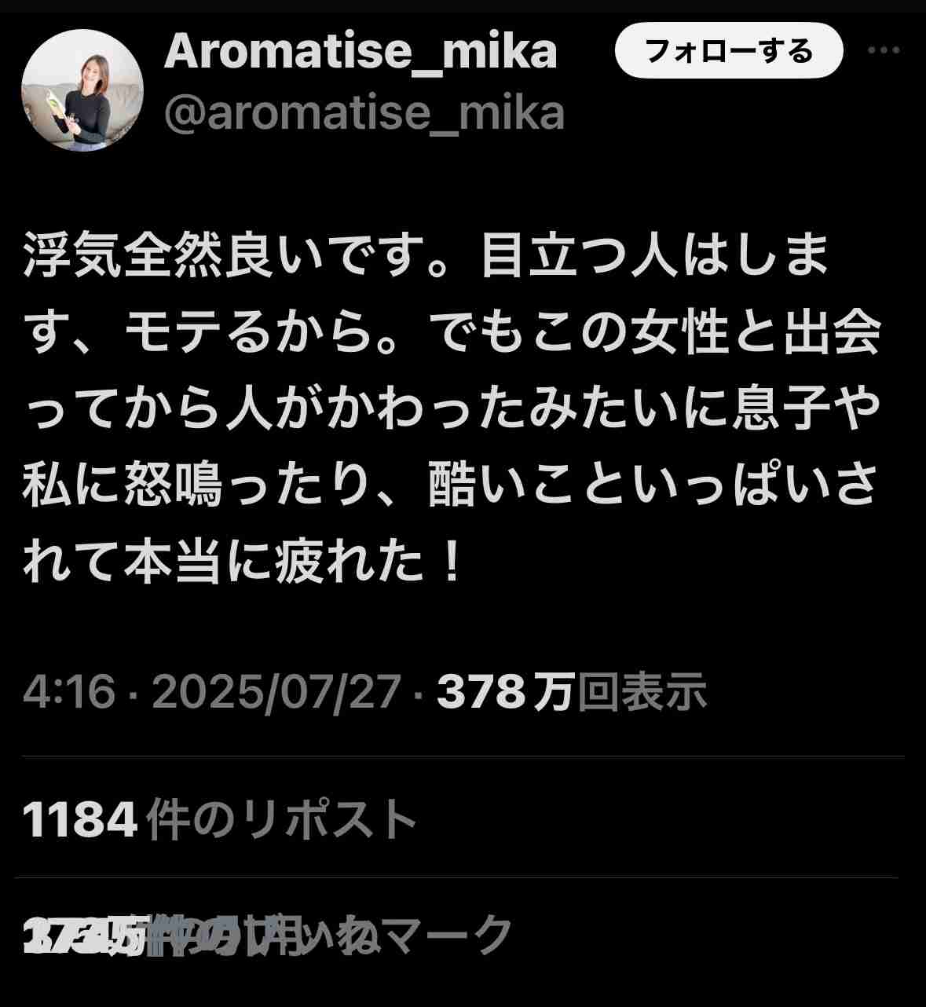Click the bold 378万 views number
926x1007 pixels.
tap(506, 693)
